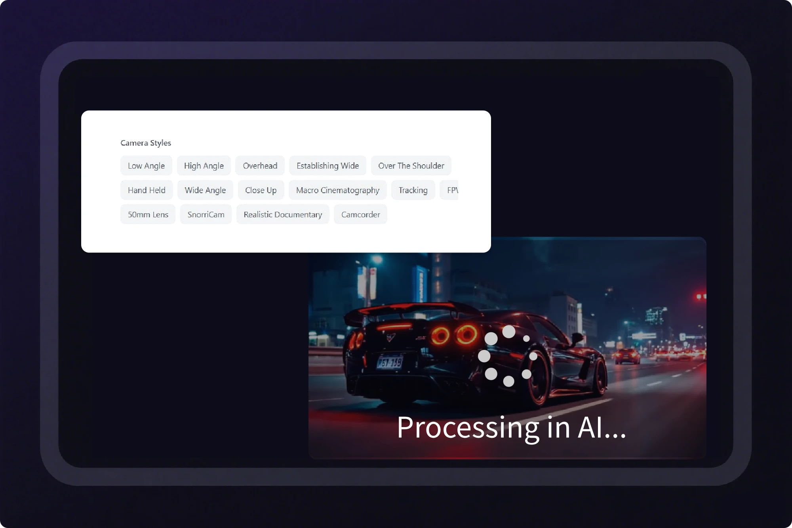Choose Over The Shoulder style
Screen dimensions: 792x528
click(411, 166)
